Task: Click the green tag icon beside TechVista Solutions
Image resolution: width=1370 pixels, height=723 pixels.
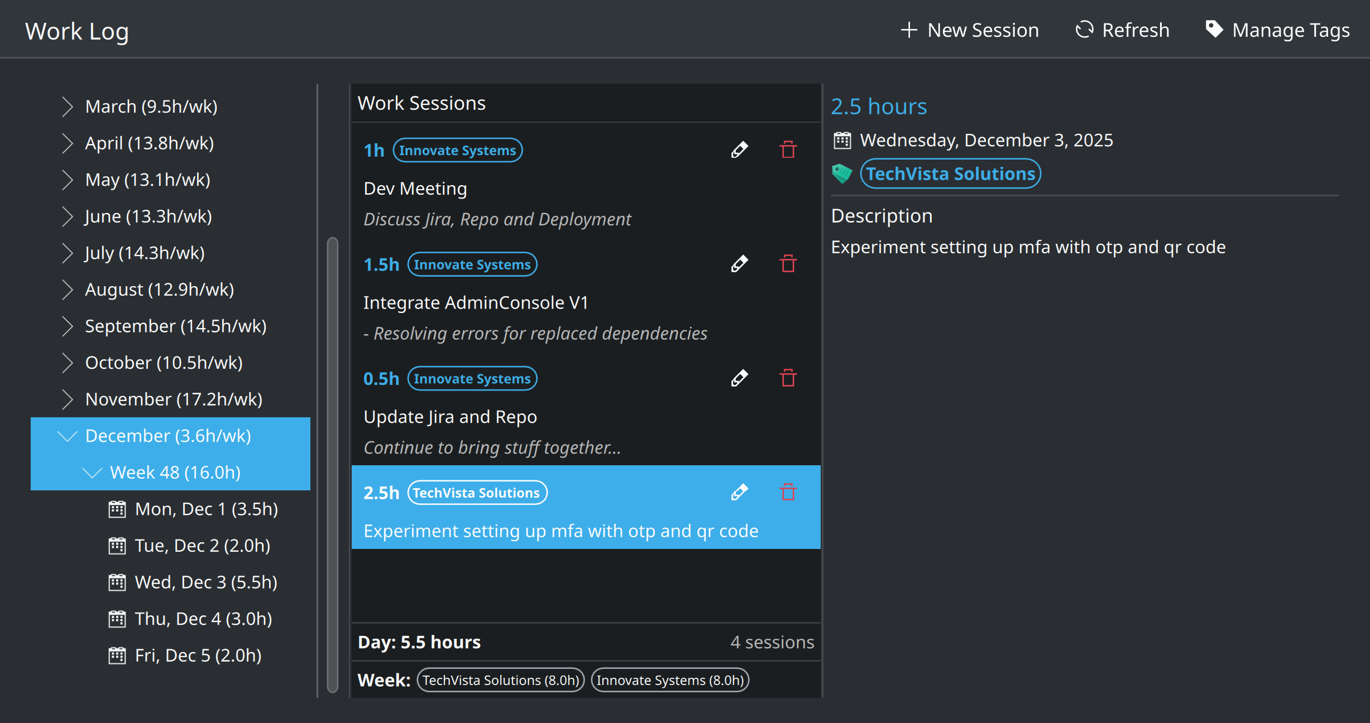Action: tap(842, 173)
